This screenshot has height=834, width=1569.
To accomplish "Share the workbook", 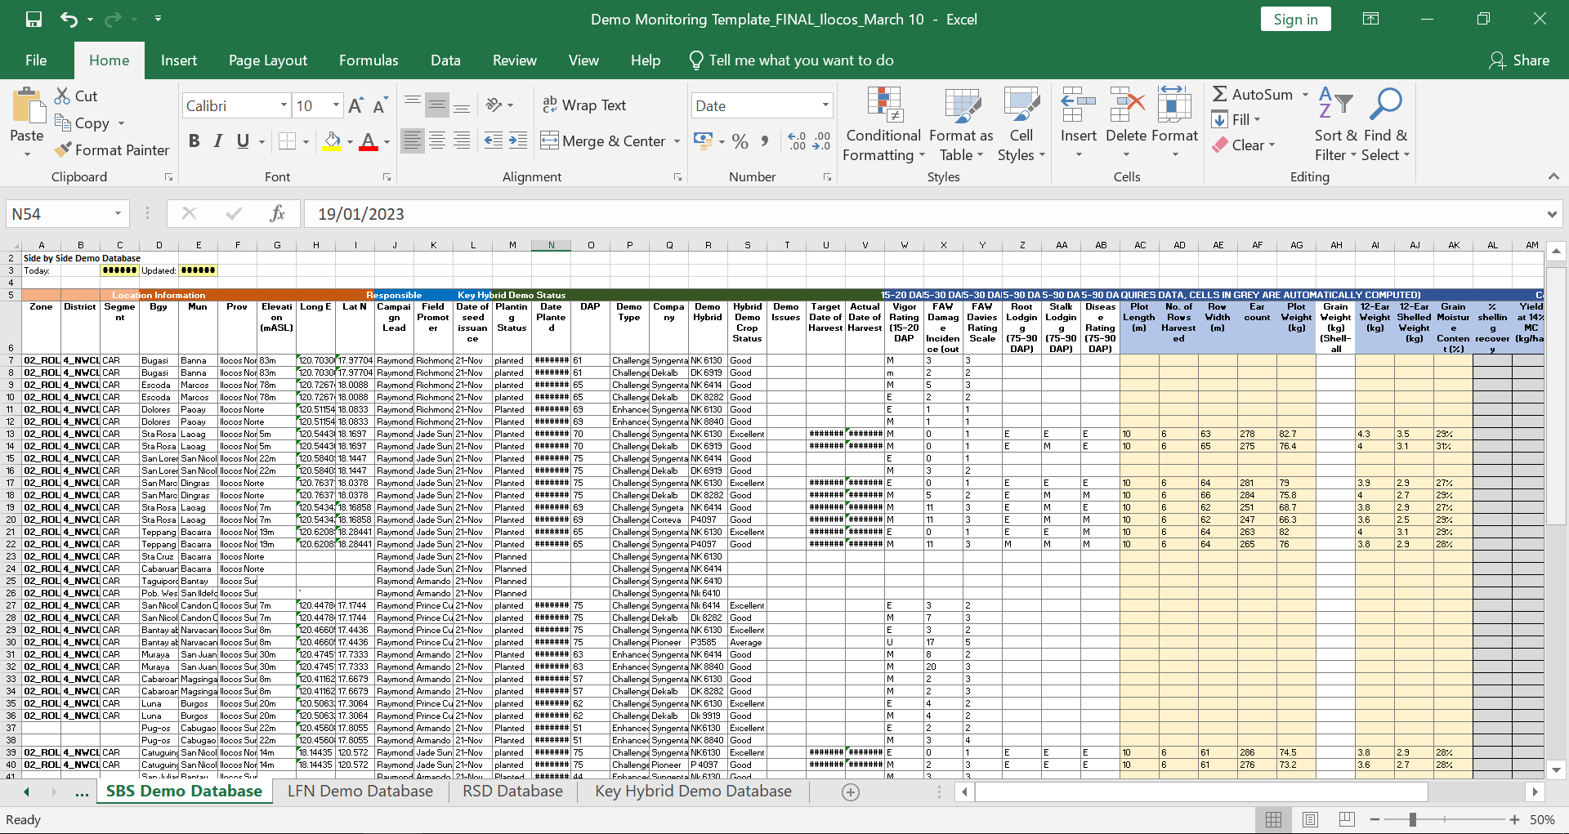I will tap(1519, 60).
